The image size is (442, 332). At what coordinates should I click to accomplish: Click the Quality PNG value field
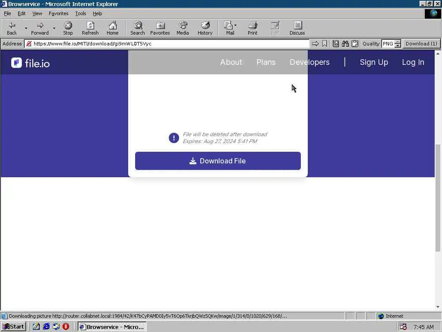tap(388, 44)
